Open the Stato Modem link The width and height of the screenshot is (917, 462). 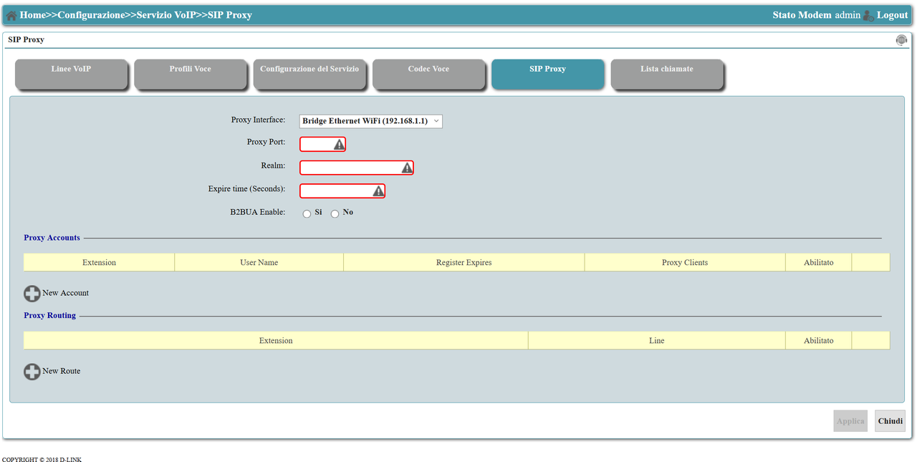[802, 15]
